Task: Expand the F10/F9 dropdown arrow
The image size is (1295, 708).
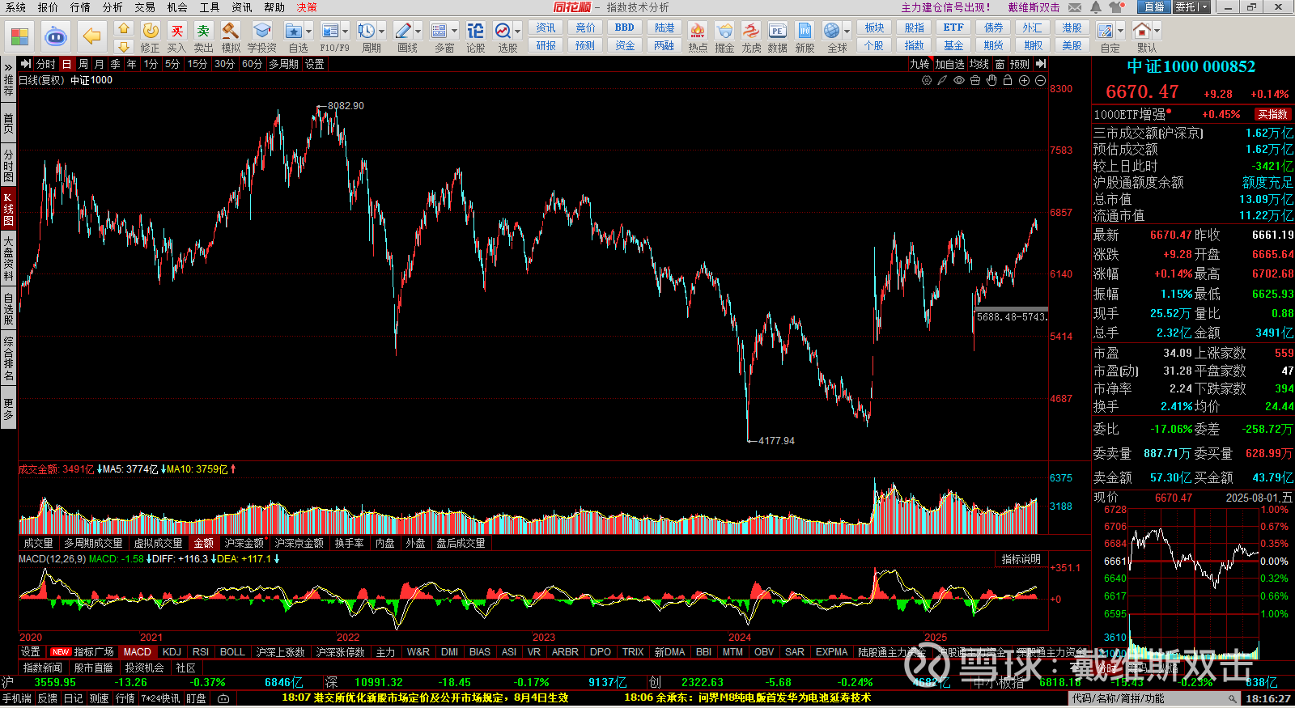Action: (x=346, y=32)
